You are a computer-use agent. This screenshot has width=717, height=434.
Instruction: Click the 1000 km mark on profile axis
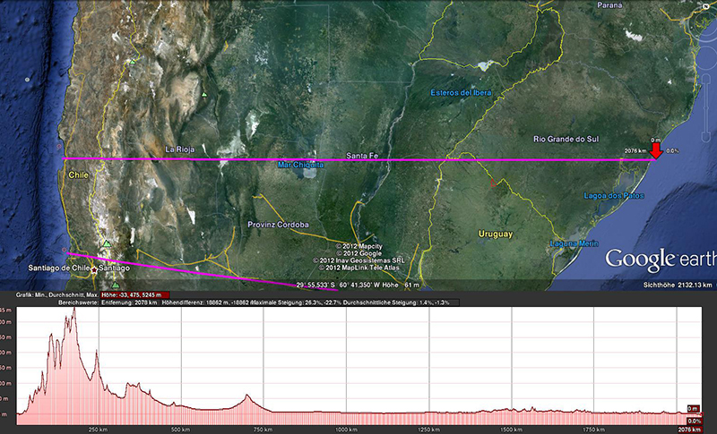click(345, 430)
